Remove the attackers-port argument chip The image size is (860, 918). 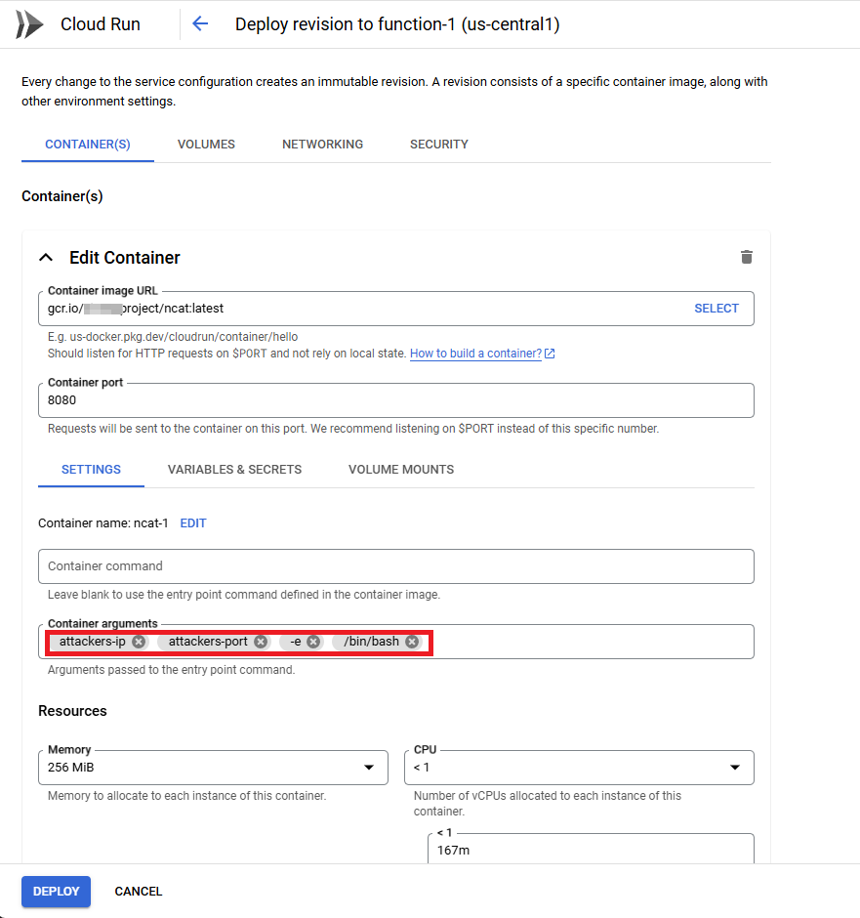tap(260, 642)
